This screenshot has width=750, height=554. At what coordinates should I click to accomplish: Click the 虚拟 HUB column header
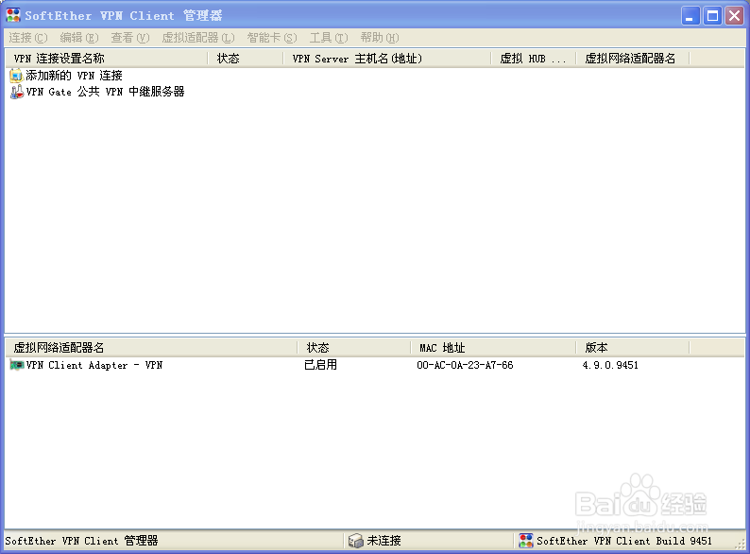click(534, 59)
